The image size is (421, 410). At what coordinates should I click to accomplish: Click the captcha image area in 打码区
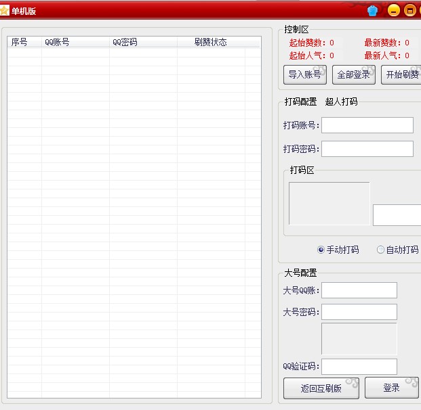click(329, 204)
